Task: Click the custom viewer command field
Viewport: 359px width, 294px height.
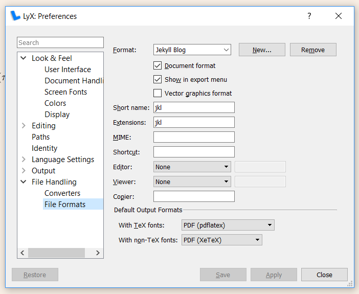Action: [x=260, y=182]
